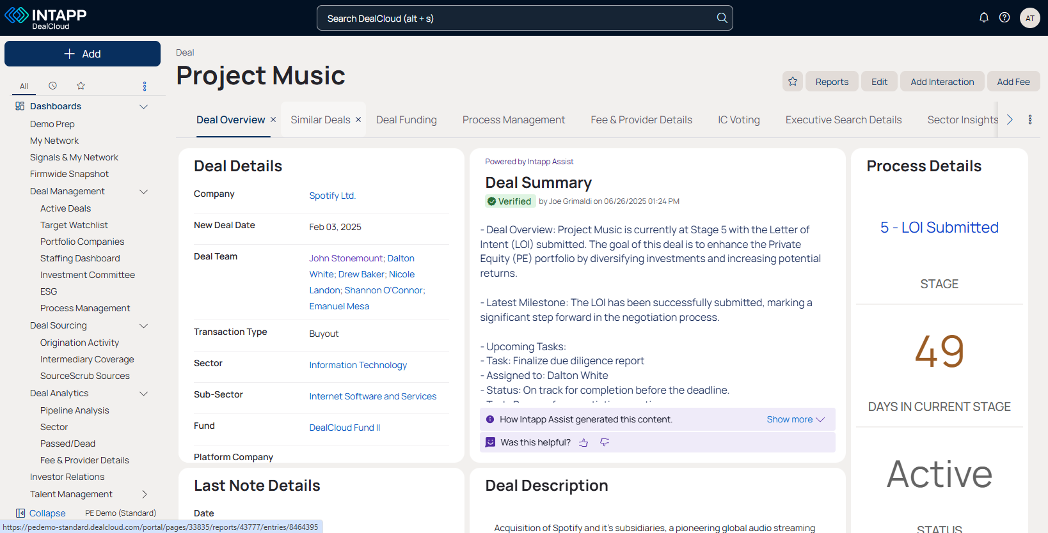Click thumbs up on Was this helpful
This screenshot has width=1048, height=533.
[584, 442]
